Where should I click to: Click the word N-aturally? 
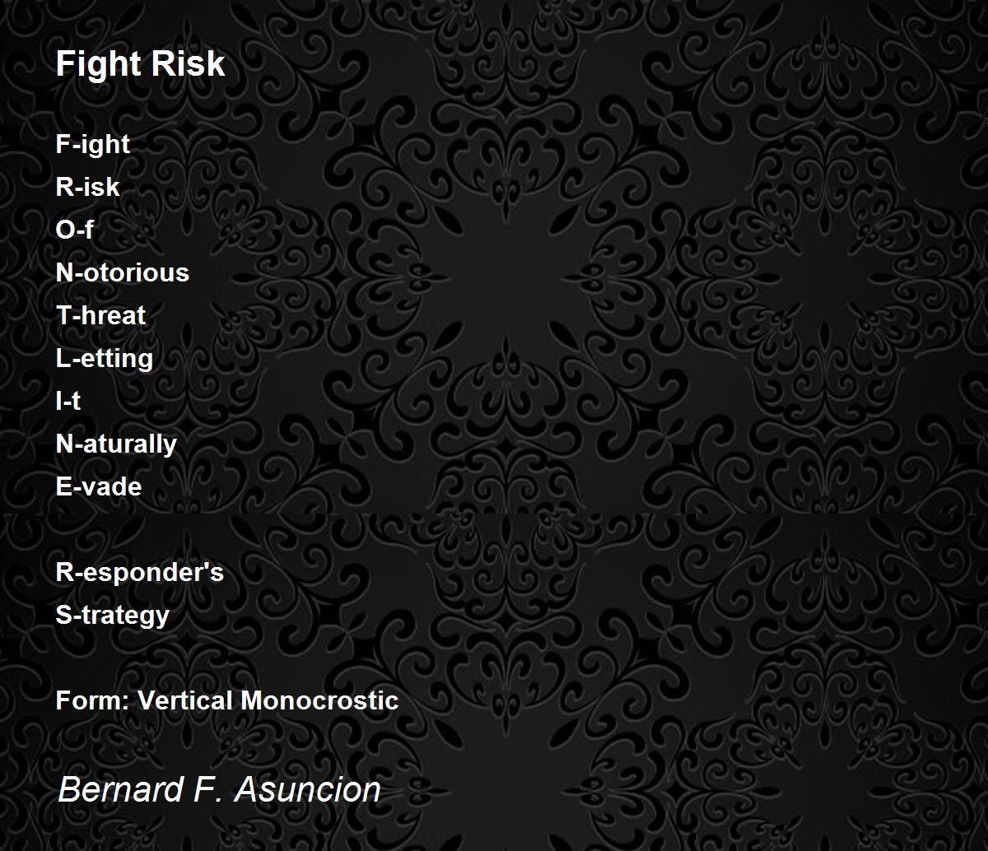click(116, 444)
